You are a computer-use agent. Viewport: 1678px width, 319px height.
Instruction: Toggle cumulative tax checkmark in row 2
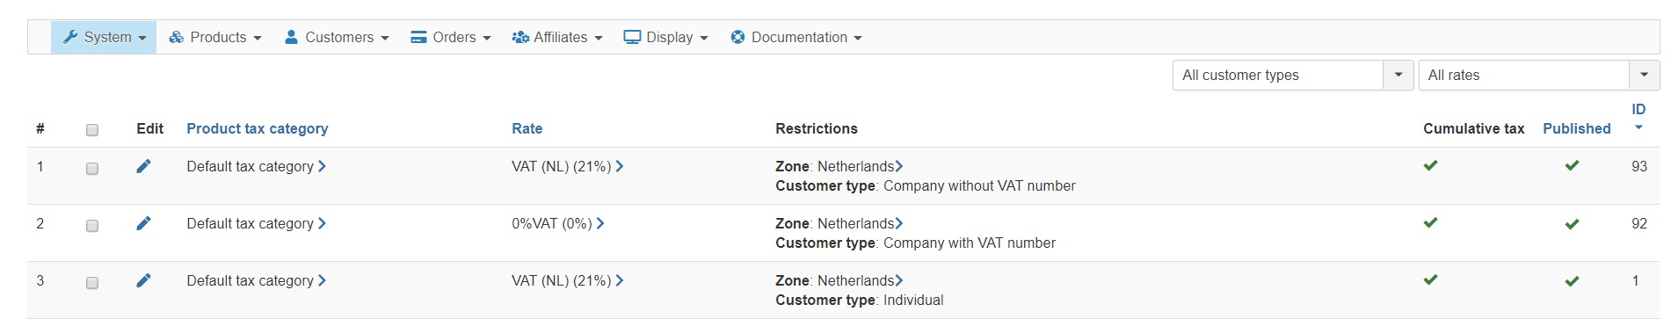click(1430, 222)
